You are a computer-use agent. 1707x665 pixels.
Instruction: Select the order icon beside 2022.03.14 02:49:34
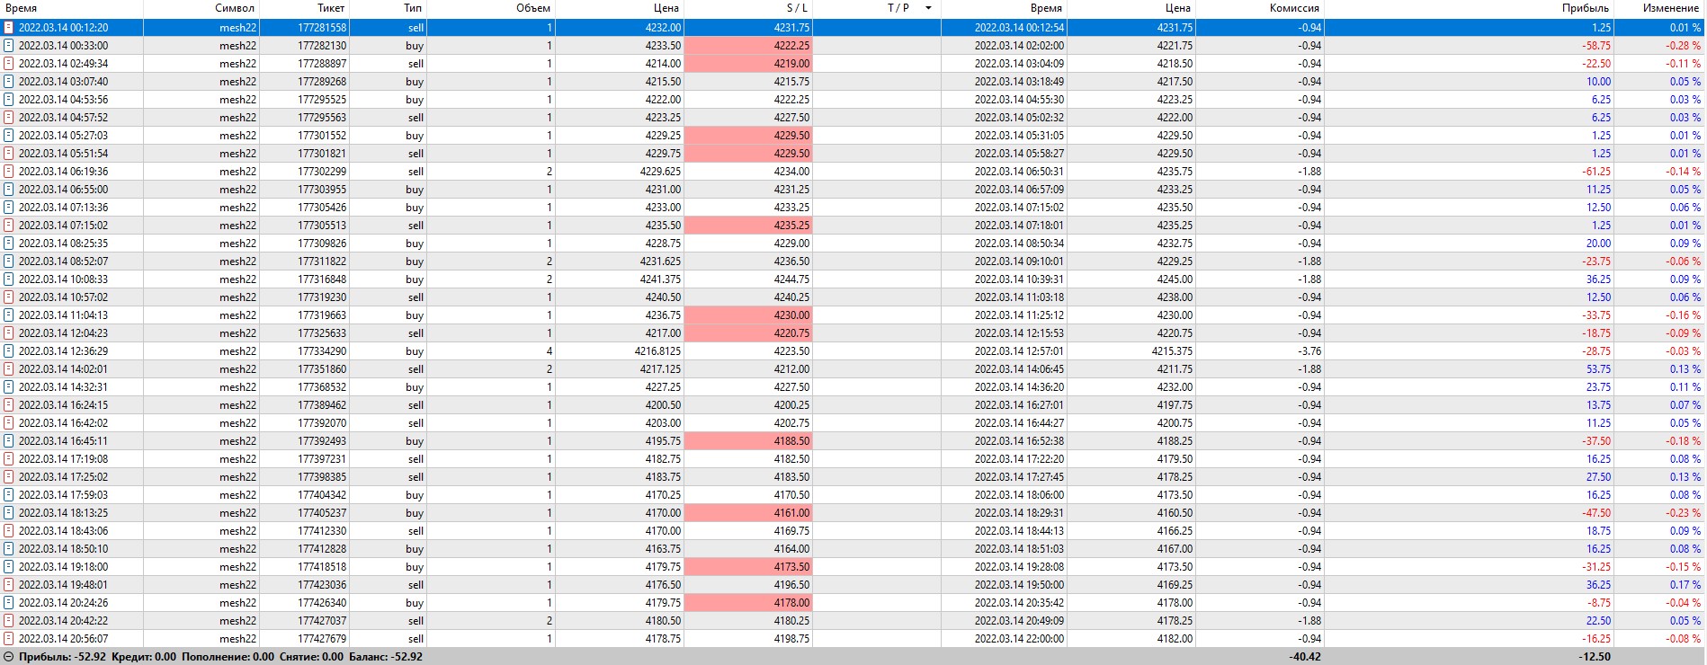(x=9, y=64)
